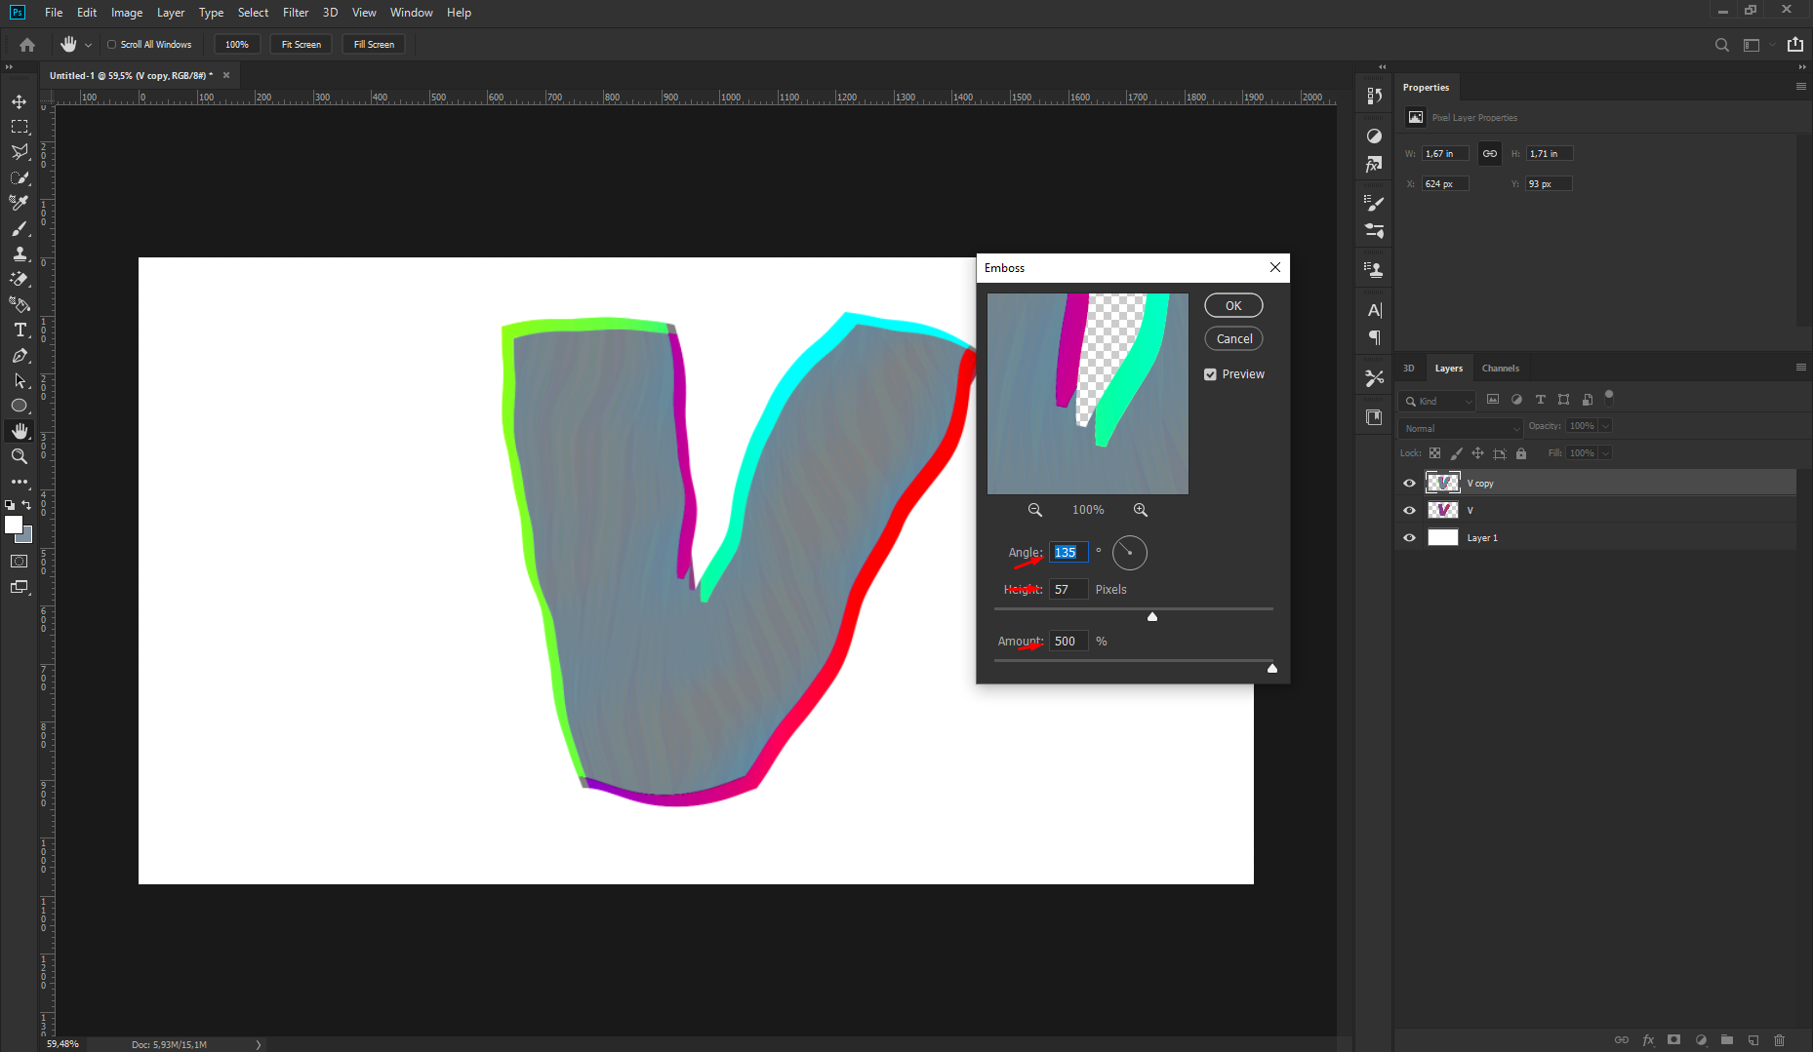Select the Horizontal Type tool

click(20, 330)
